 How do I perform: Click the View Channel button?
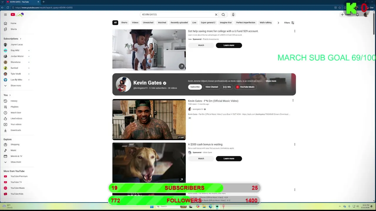(x=212, y=87)
